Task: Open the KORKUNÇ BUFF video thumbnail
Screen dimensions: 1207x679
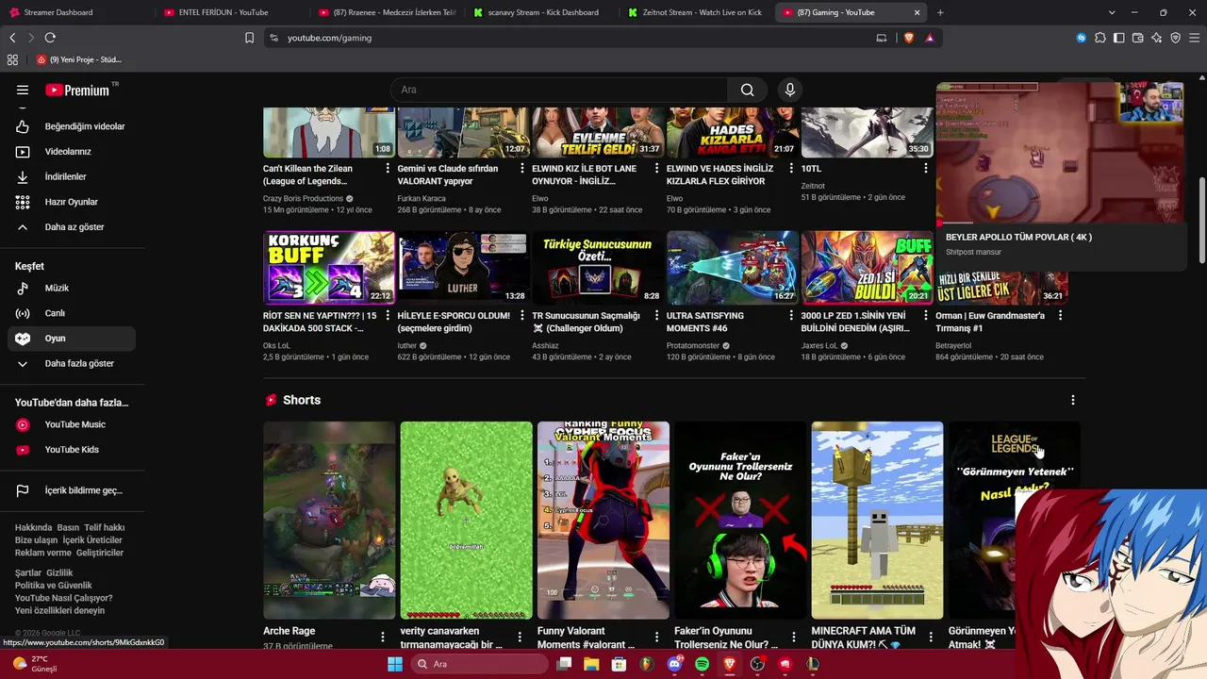Action: tap(329, 267)
